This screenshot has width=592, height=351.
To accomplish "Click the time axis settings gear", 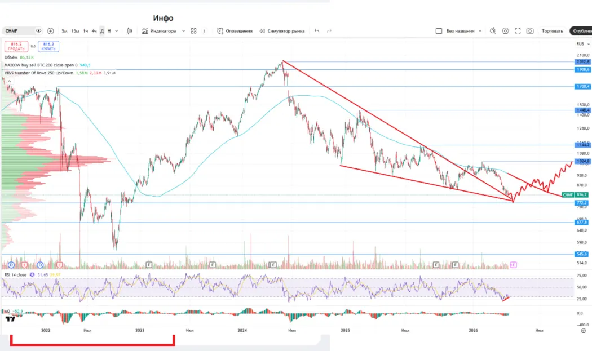I will click(583, 331).
